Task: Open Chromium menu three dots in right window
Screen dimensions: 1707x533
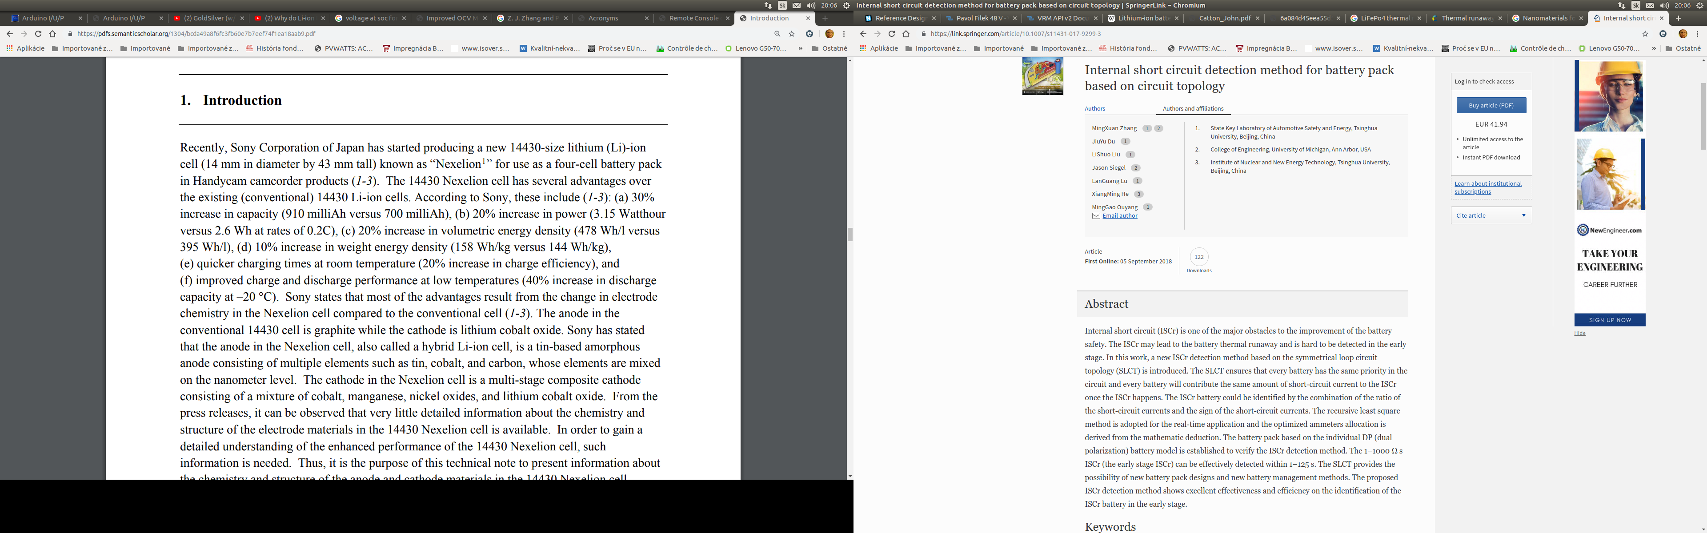Action: [x=1697, y=34]
